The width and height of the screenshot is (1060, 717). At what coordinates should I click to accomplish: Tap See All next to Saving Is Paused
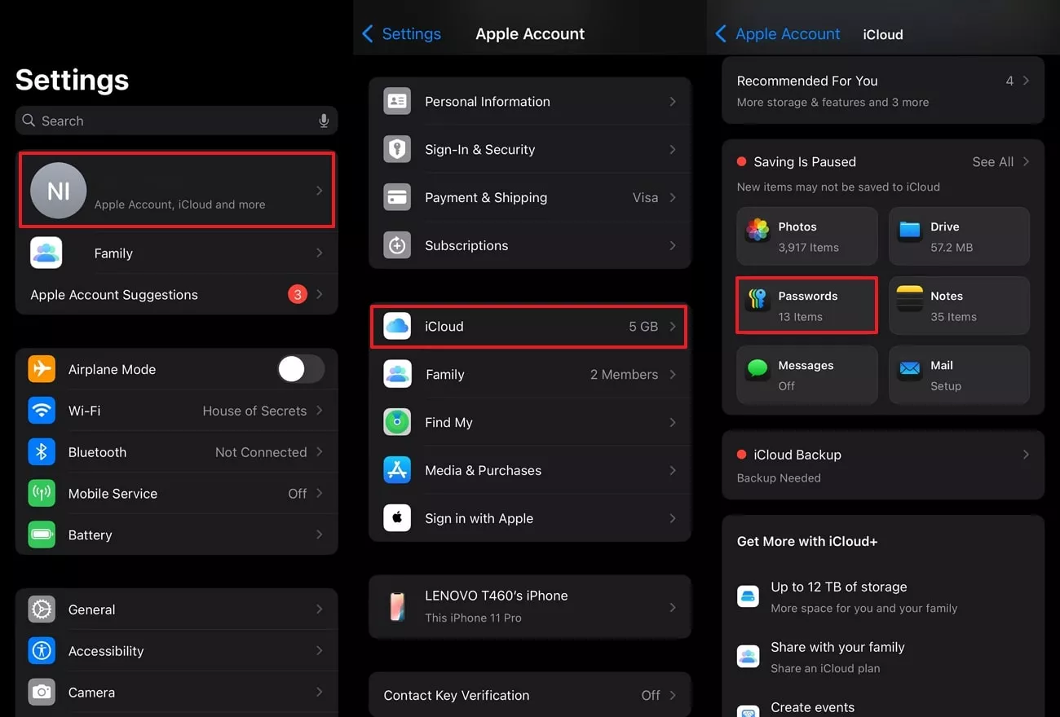coord(993,161)
